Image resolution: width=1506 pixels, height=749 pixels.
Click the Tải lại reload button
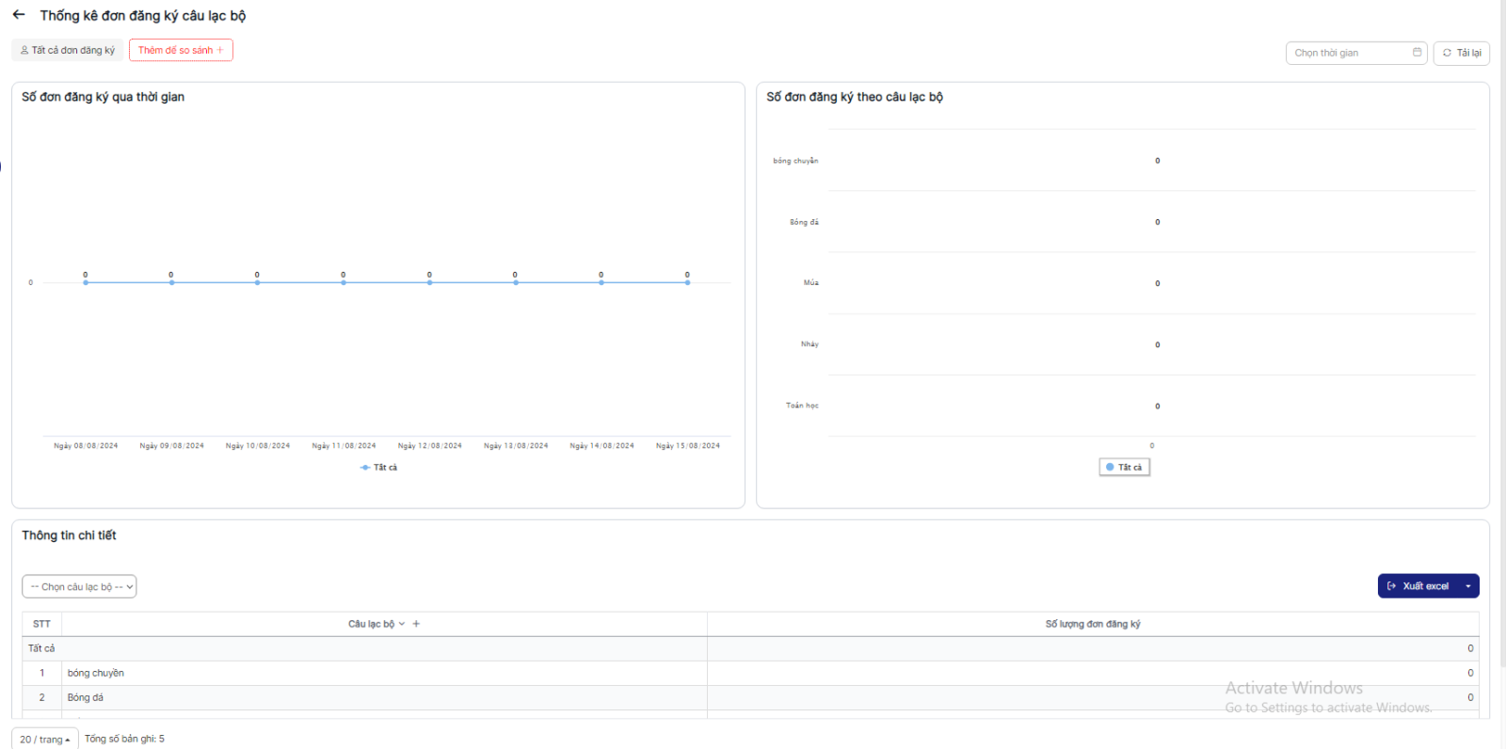coord(1462,53)
